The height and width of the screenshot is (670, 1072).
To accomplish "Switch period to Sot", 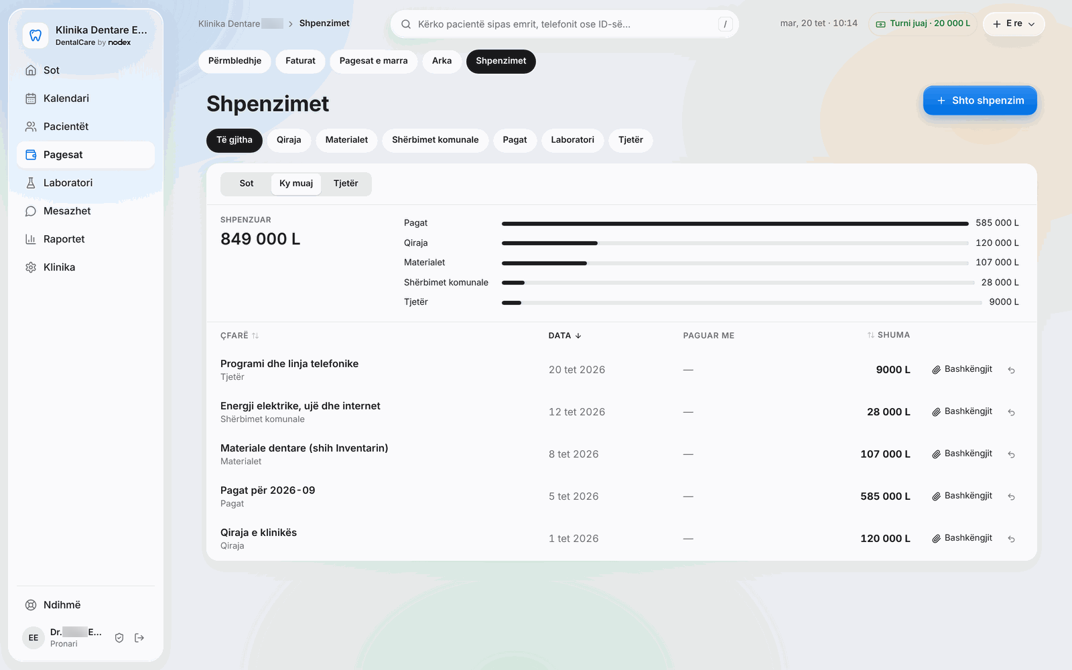I will pos(247,184).
